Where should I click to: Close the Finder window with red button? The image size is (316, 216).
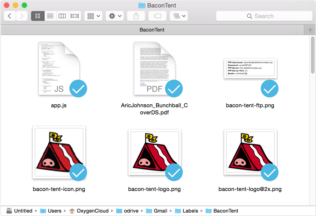[7, 5]
